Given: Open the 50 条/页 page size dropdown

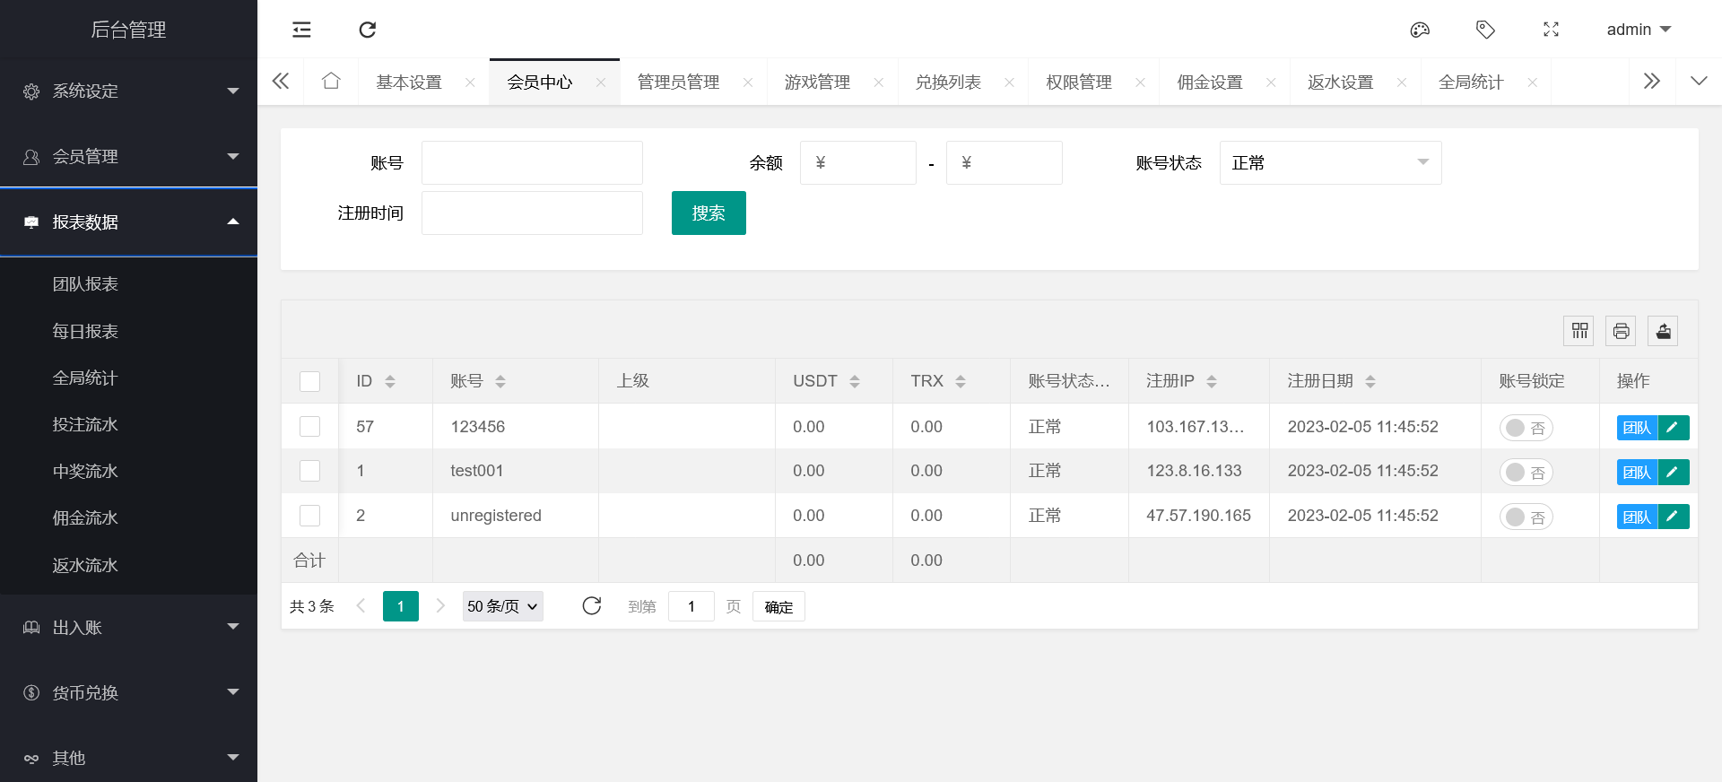Looking at the screenshot, I should (x=502, y=606).
